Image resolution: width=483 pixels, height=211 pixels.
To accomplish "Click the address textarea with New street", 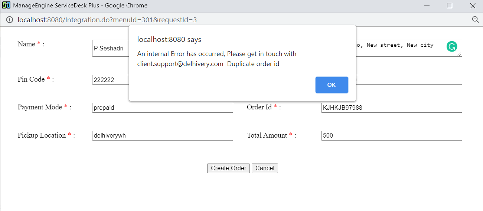I will pyautogui.click(x=401, y=48).
